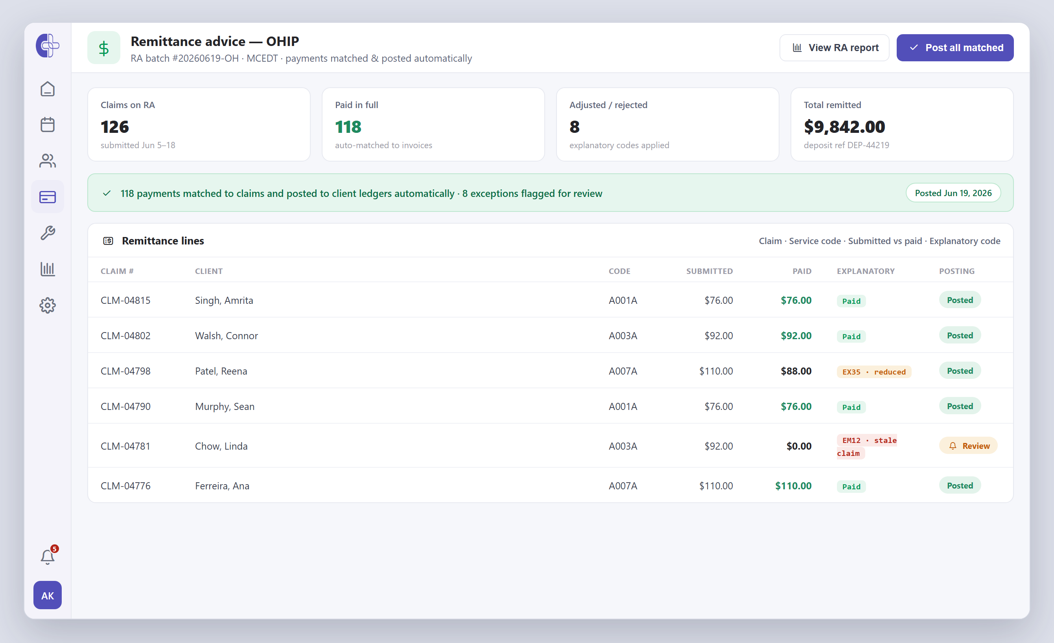Click client Walsh, Connor
1054x643 pixels.
tap(227, 336)
